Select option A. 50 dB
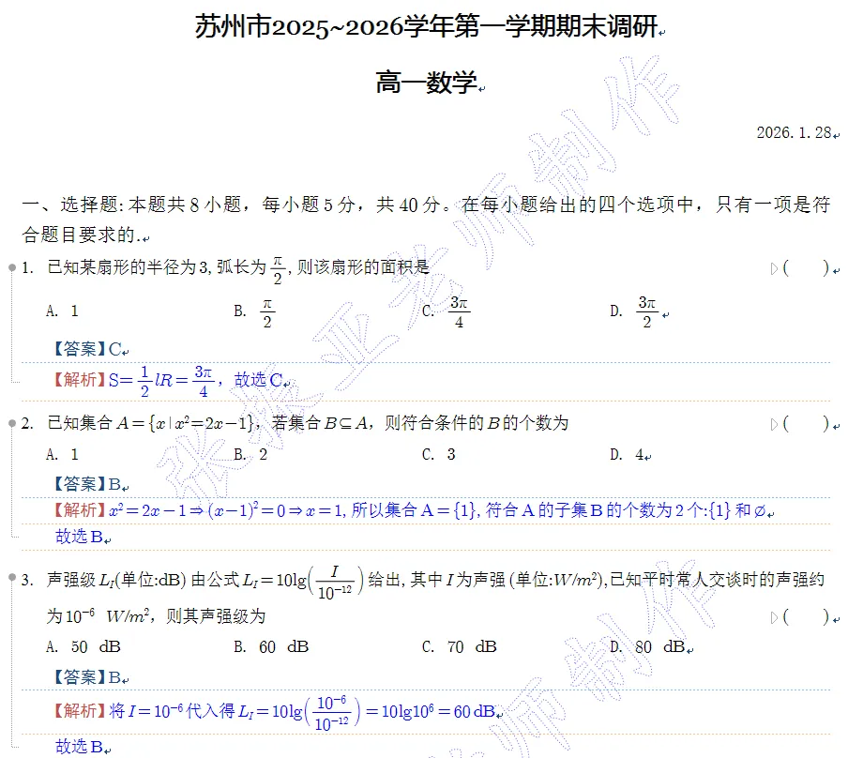Viewport: 848px width, 758px height. click(x=83, y=647)
